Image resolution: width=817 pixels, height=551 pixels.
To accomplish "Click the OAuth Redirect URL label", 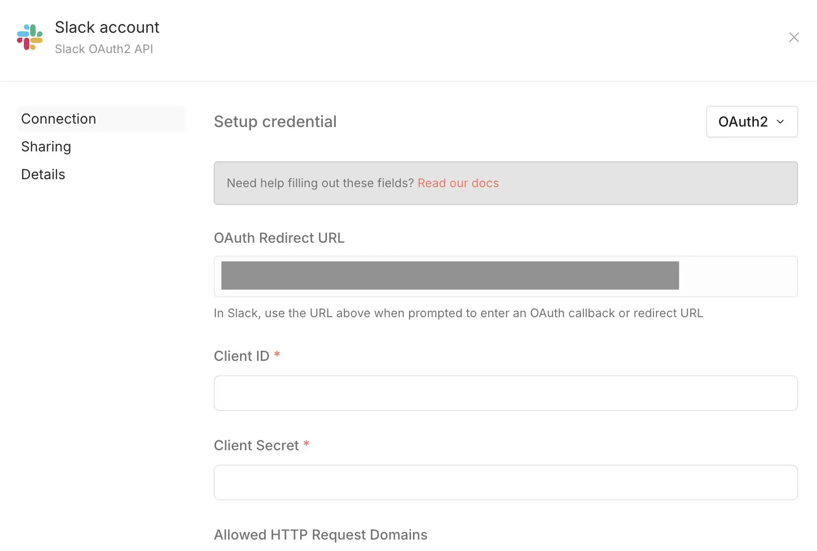I will click(279, 238).
